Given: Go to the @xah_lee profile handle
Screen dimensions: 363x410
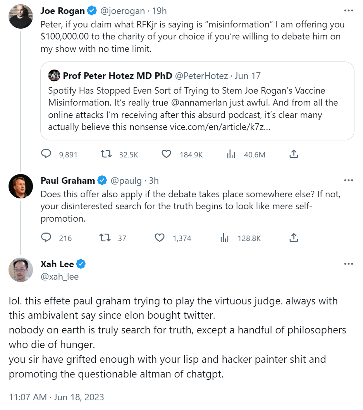Looking at the screenshot, I should (60, 276).
